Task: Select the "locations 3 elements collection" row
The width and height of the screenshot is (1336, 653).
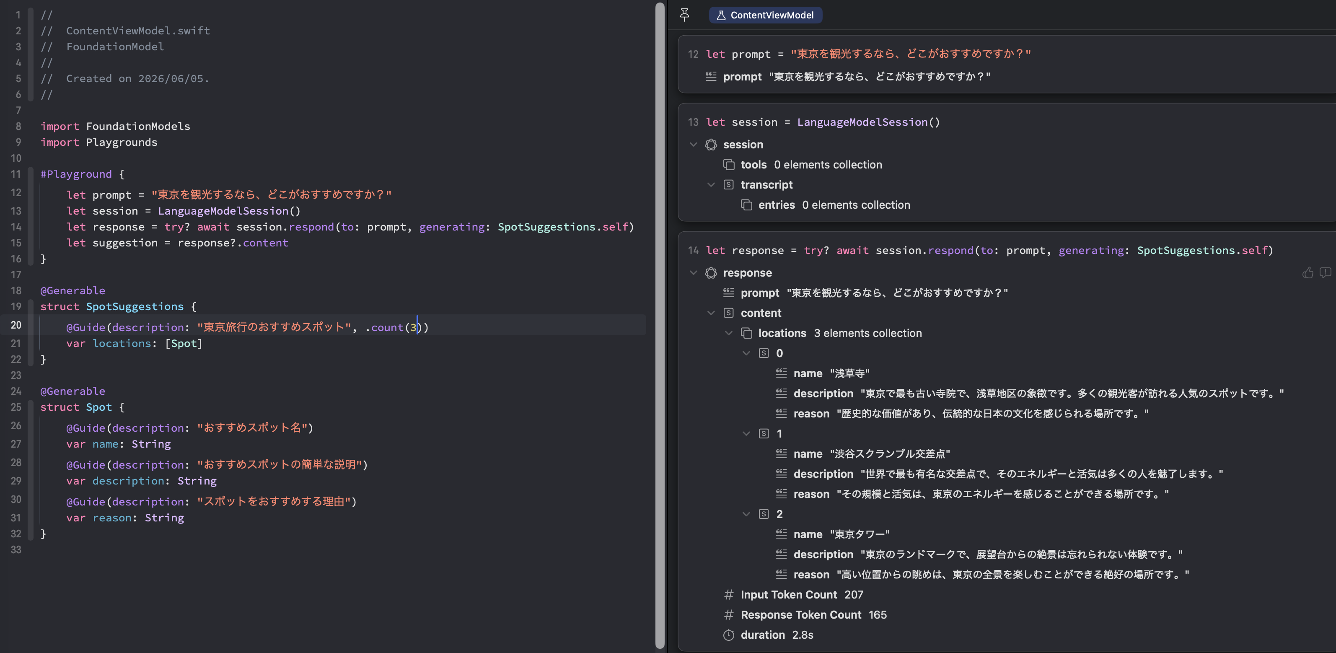Action: (x=831, y=334)
